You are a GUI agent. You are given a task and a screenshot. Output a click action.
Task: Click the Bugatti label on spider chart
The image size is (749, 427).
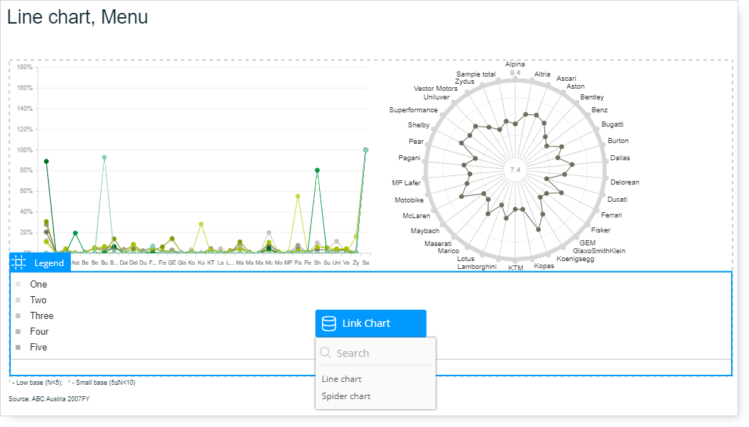pyautogui.click(x=612, y=124)
